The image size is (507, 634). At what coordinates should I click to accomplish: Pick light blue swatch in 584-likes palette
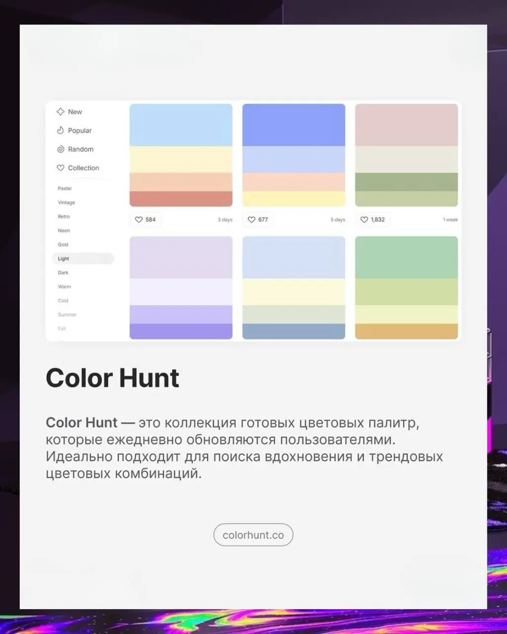(181, 125)
